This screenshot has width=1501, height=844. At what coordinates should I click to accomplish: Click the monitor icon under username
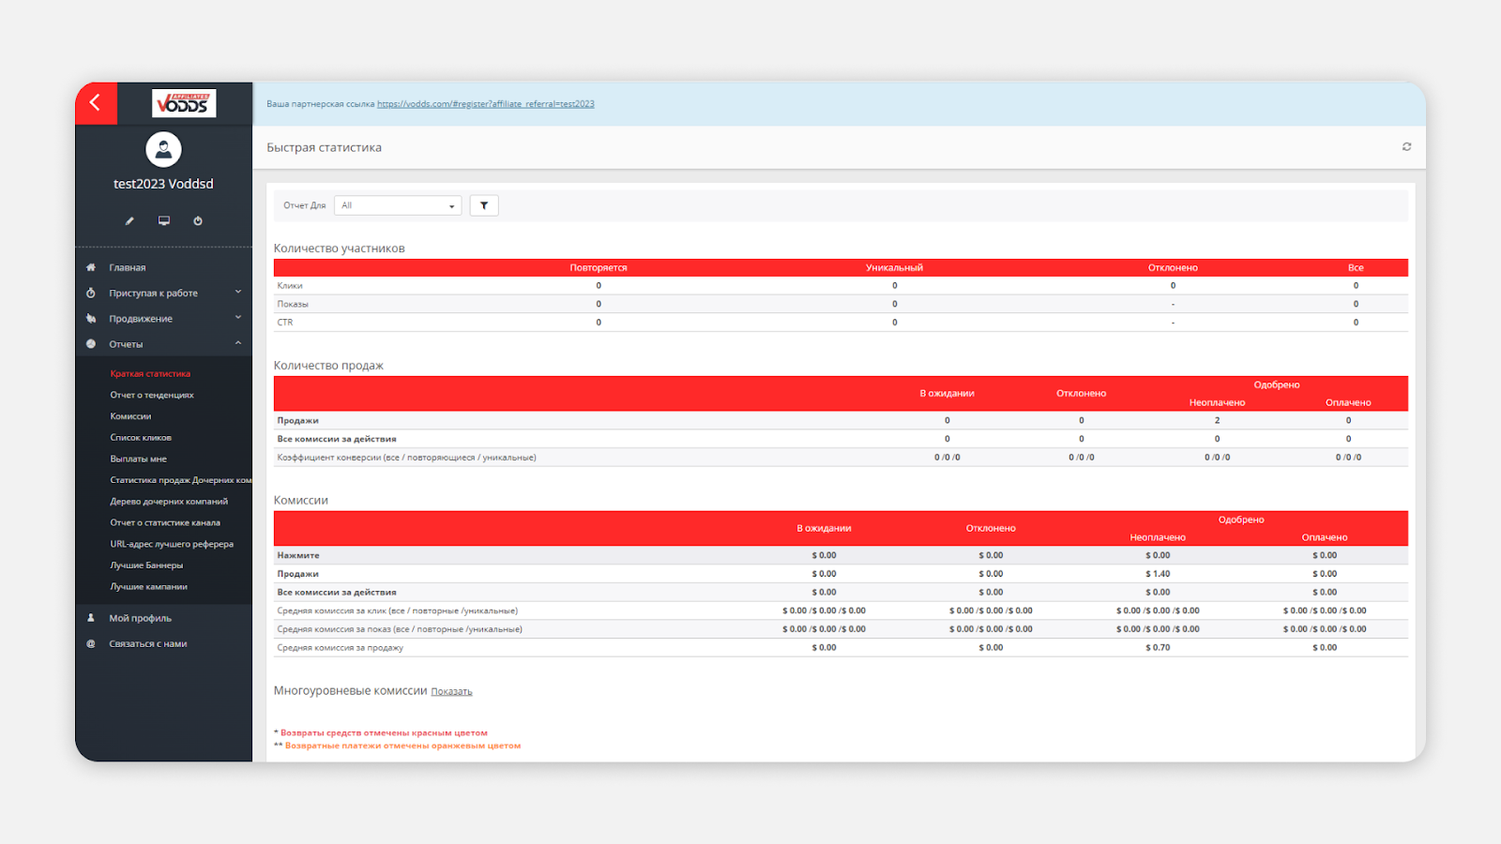tap(164, 221)
